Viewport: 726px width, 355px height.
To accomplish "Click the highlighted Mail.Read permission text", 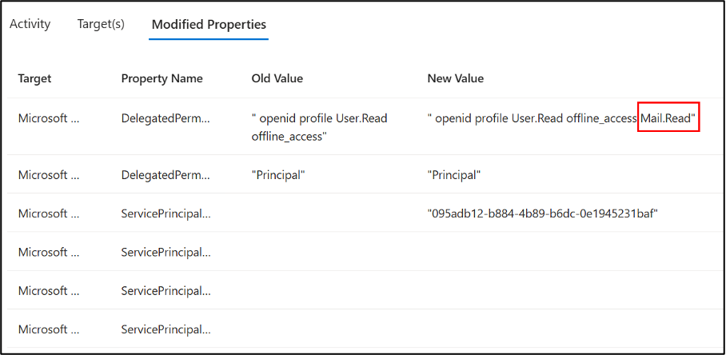I will pos(668,118).
